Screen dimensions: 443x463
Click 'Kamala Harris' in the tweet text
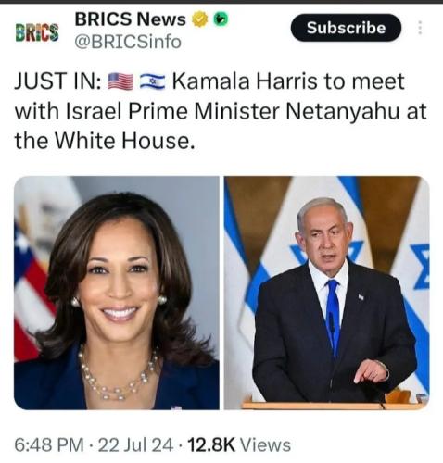(x=245, y=81)
